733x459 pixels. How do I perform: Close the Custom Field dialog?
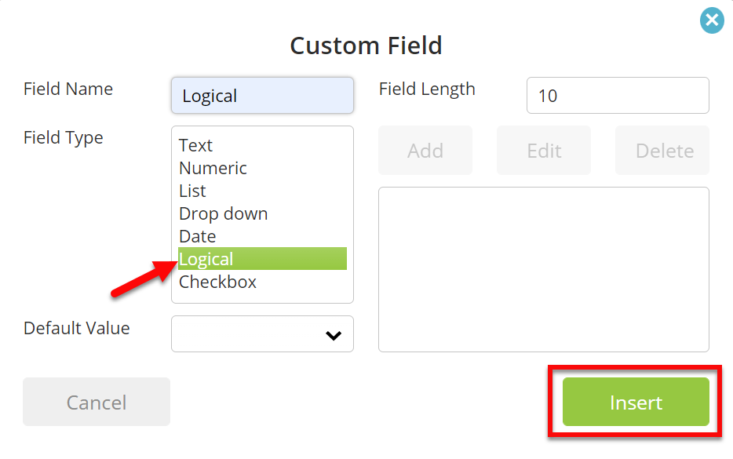[x=712, y=20]
